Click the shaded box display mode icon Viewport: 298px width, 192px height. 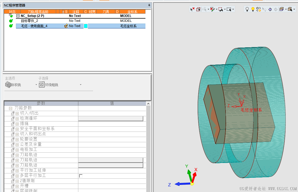pyautogui.click(x=282, y=9)
